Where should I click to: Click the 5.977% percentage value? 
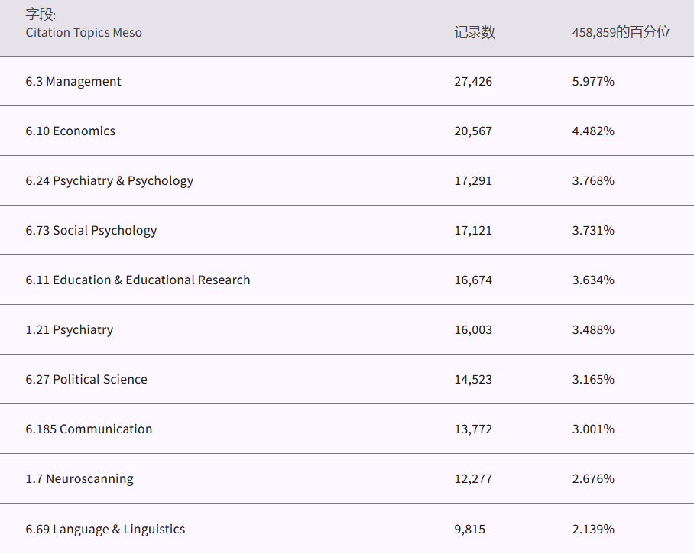593,82
